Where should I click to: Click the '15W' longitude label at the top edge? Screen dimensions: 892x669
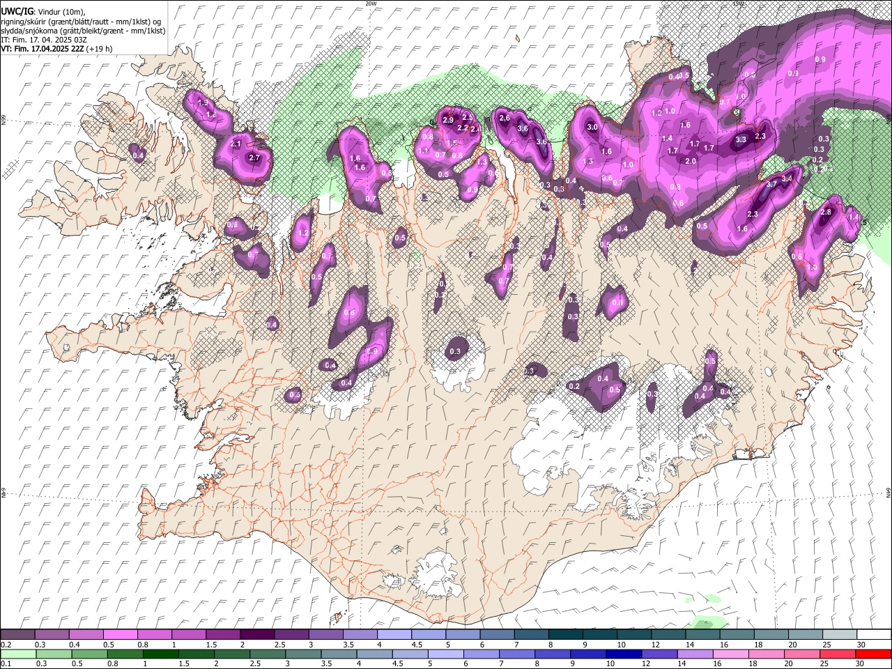pyautogui.click(x=739, y=3)
